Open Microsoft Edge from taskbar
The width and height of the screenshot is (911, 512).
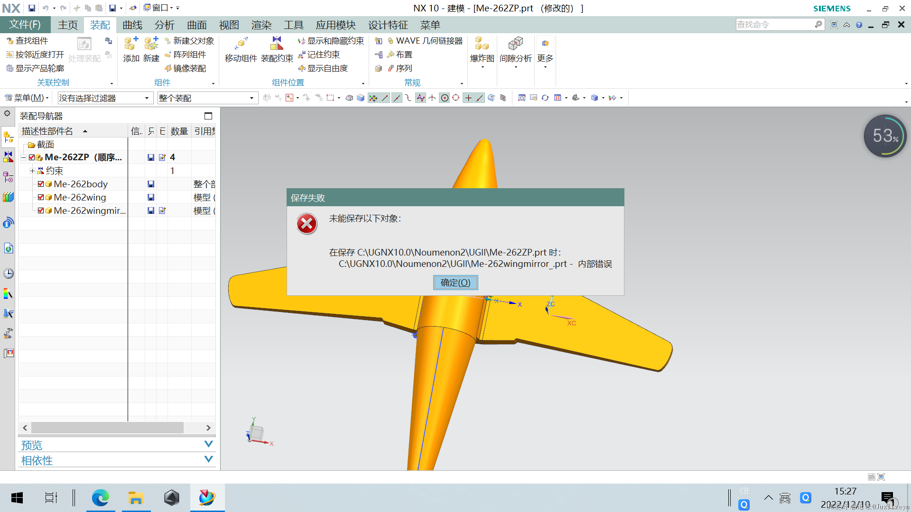[100, 498]
